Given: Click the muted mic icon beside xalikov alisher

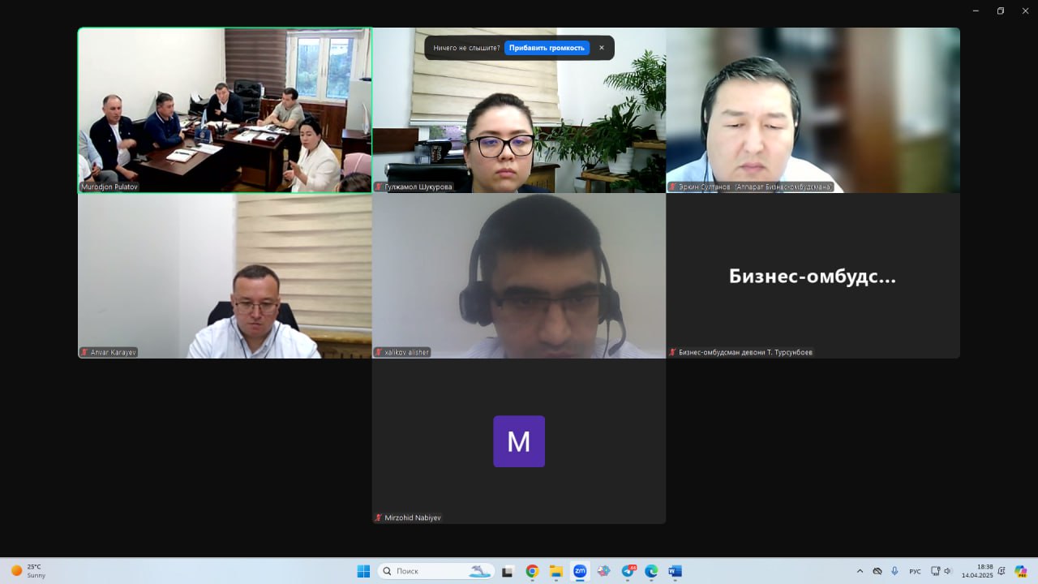Looking at the screenshot, I should coord(378,352).
